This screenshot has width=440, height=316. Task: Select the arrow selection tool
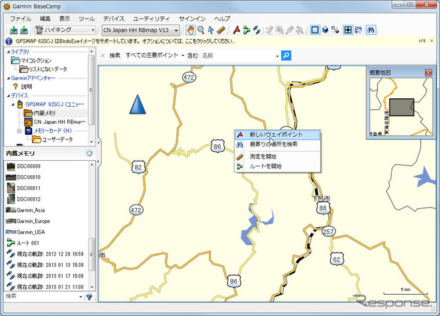click(211, 30)
